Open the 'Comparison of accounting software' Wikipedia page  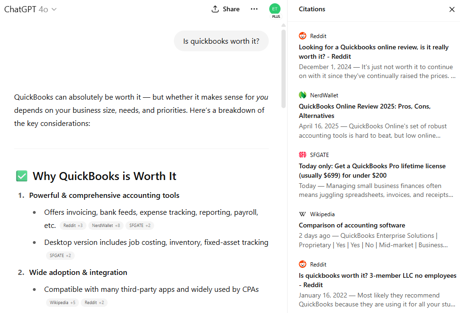tap(352, 225)
